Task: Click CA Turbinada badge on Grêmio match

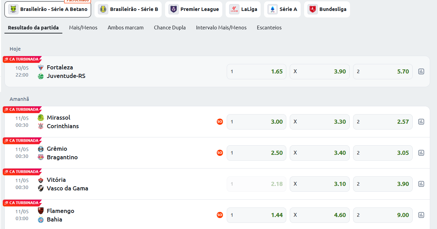Action: point(22,141)
